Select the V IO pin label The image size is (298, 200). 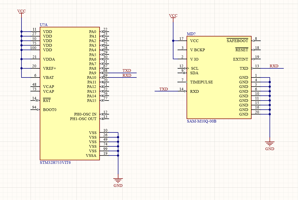[x=194, y=59]
